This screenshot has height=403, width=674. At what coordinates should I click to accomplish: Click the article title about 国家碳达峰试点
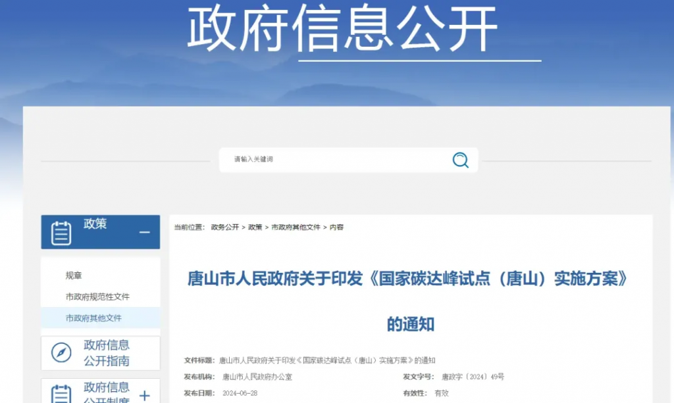tap(409, 279)
